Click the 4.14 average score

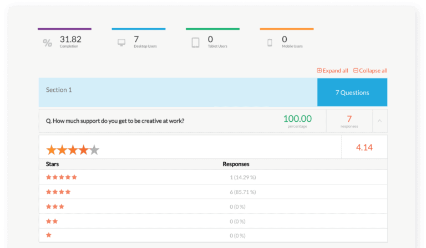click(x=364, y=147)
